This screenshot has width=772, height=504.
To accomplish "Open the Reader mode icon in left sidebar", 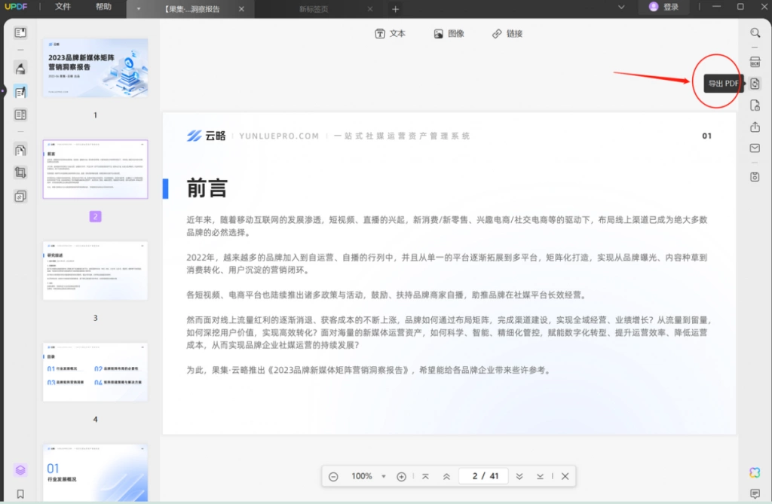I will pyautogui.click(x=20, y=32).
